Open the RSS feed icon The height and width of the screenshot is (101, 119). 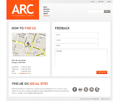click(92, 89)
